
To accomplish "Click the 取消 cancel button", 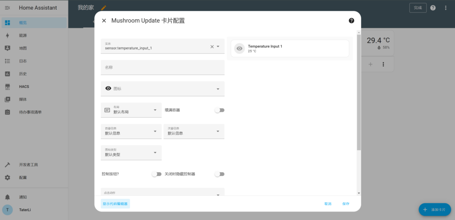I will [328, 204].
